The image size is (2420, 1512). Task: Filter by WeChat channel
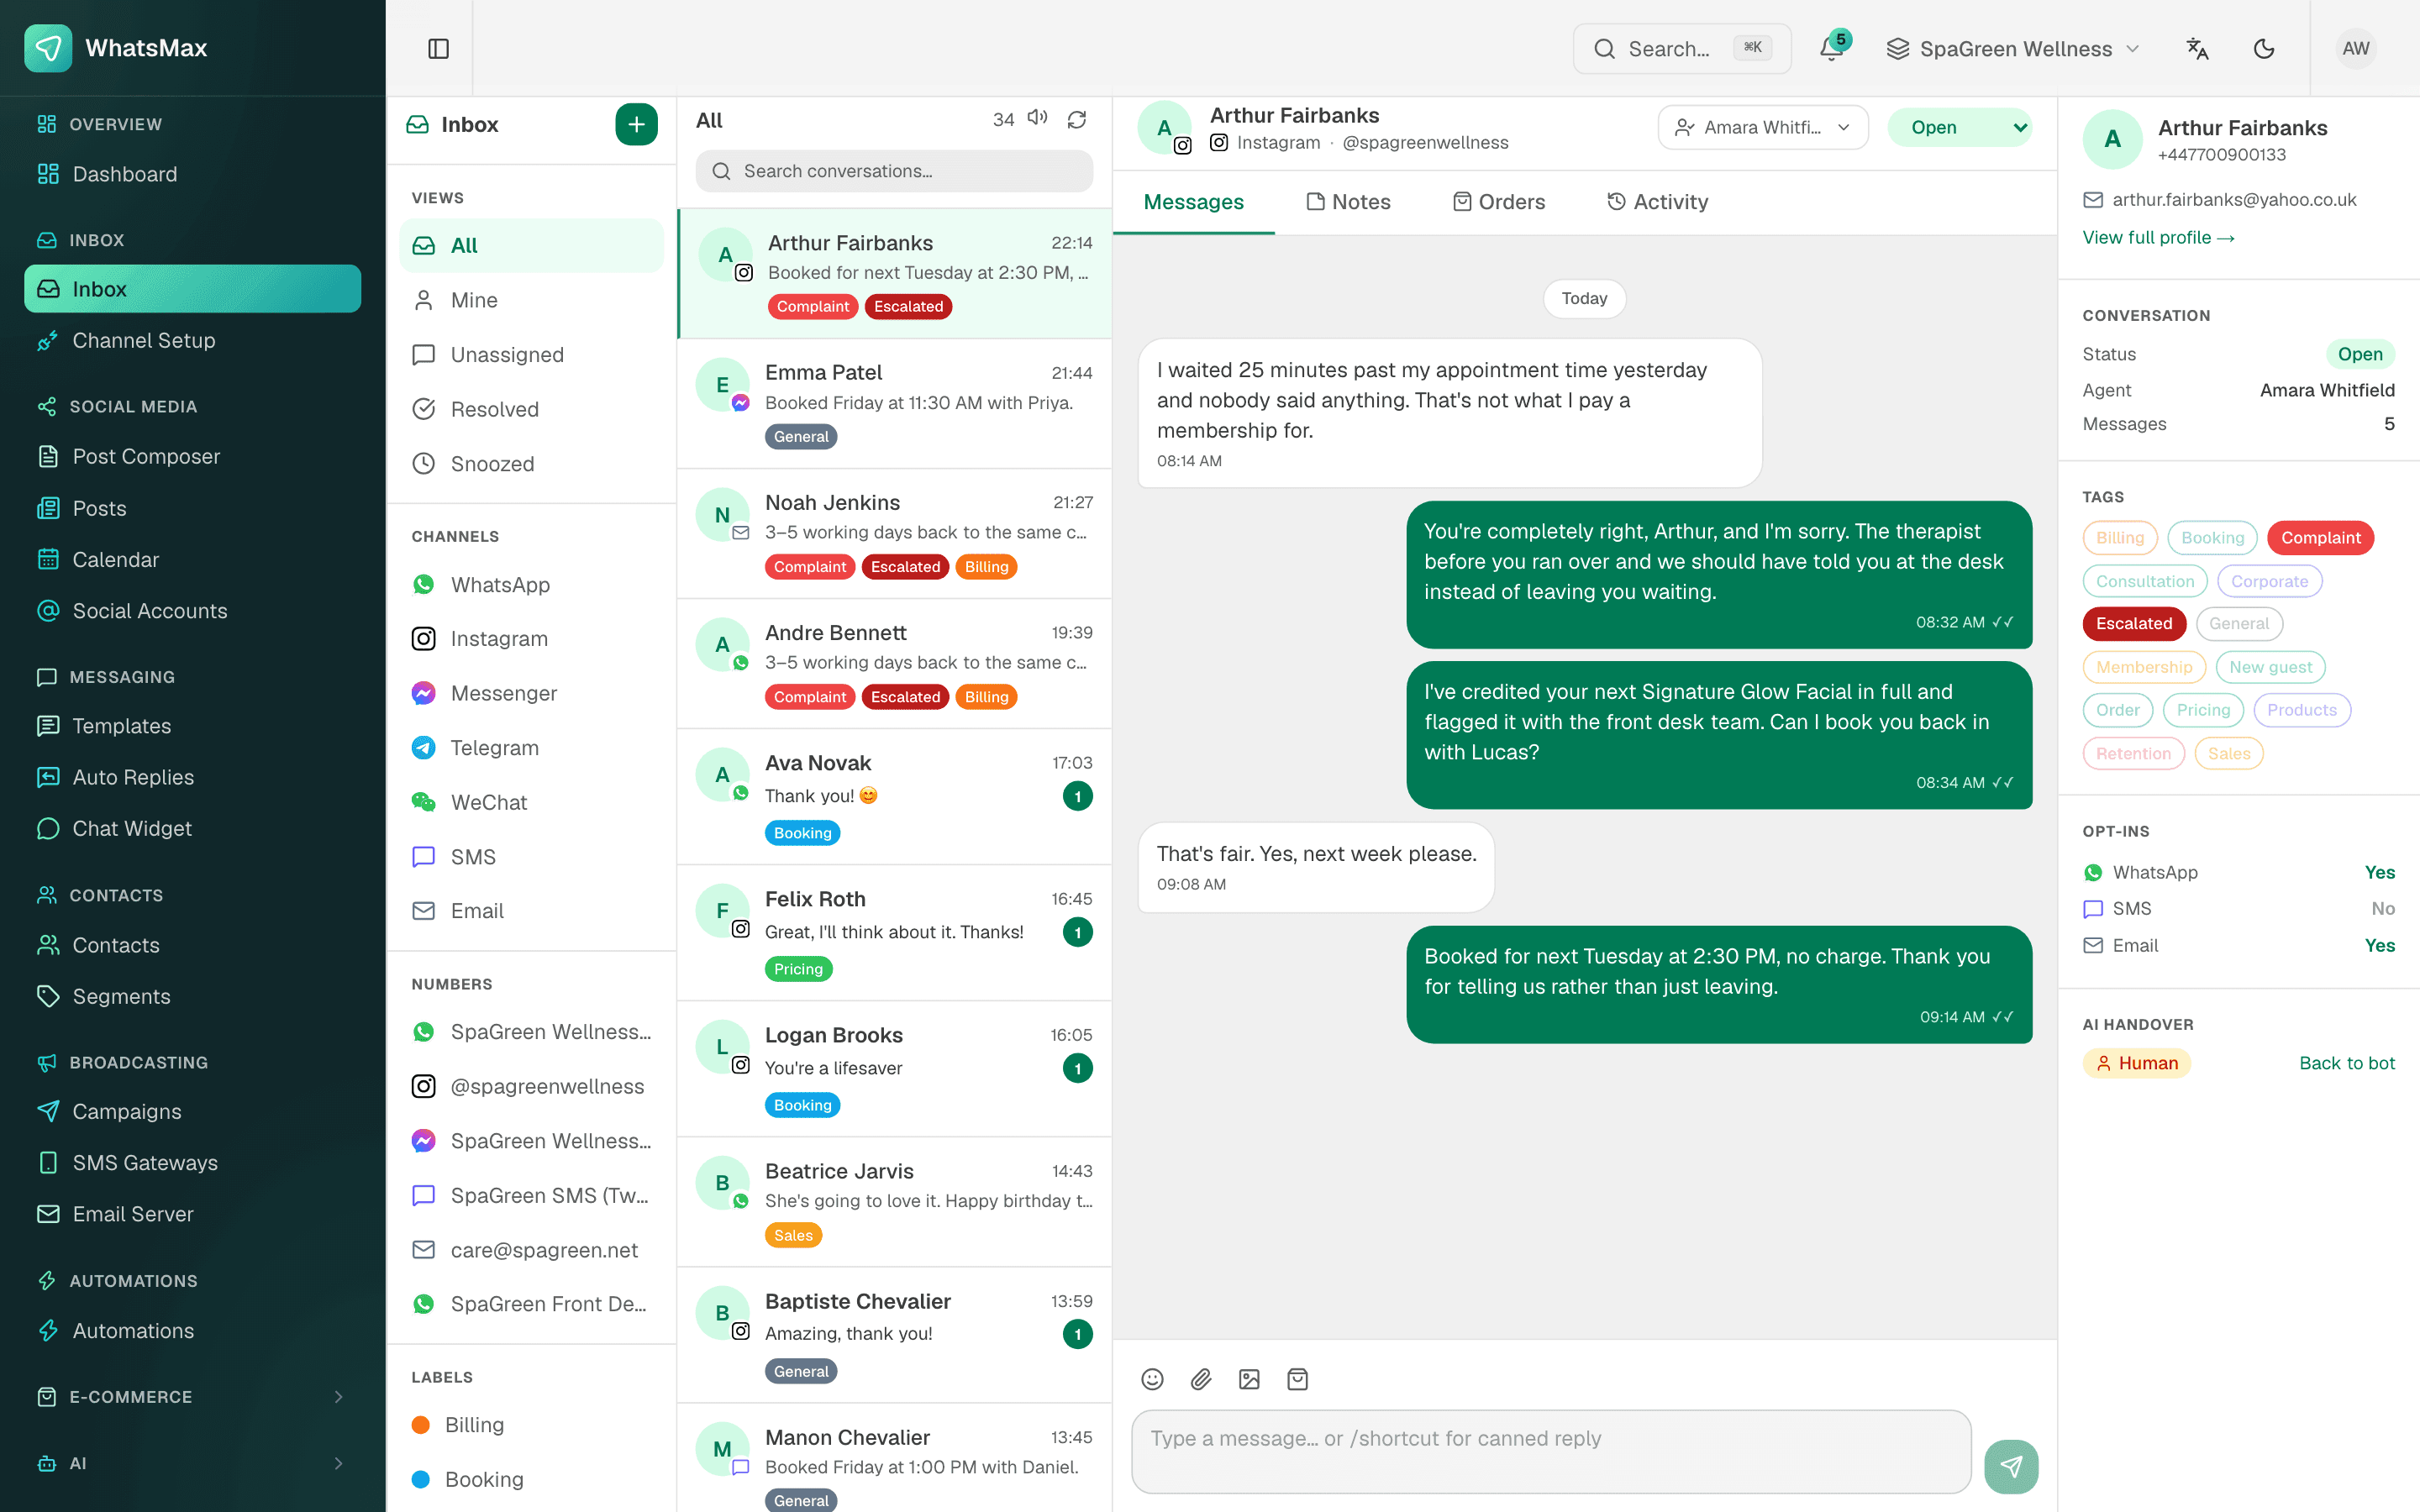tap(530, 802)
